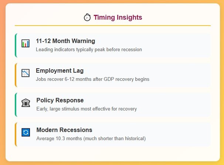Viewport: 224px width, 165px height.
Task: Click orange accent bar of Employment Lag card
Action: tap(16, 75)
